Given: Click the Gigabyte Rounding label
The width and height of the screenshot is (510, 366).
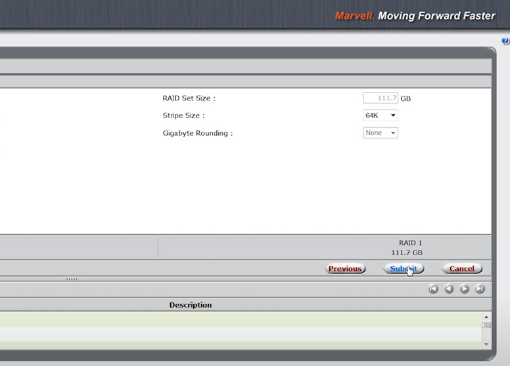Looking at the screenshot, I should 198,133.
